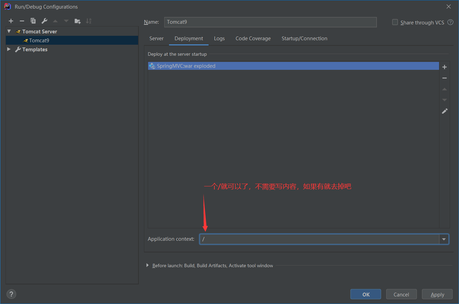The height and width of the screenshot is (304, 459).
Task: Expand the Templates tree node
Action: [9, 49]
